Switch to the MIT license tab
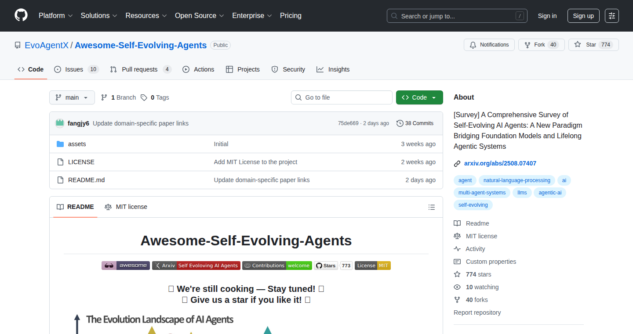Image resolution: width=633 pixels, height=334 pixels. [x=126, y=207]
